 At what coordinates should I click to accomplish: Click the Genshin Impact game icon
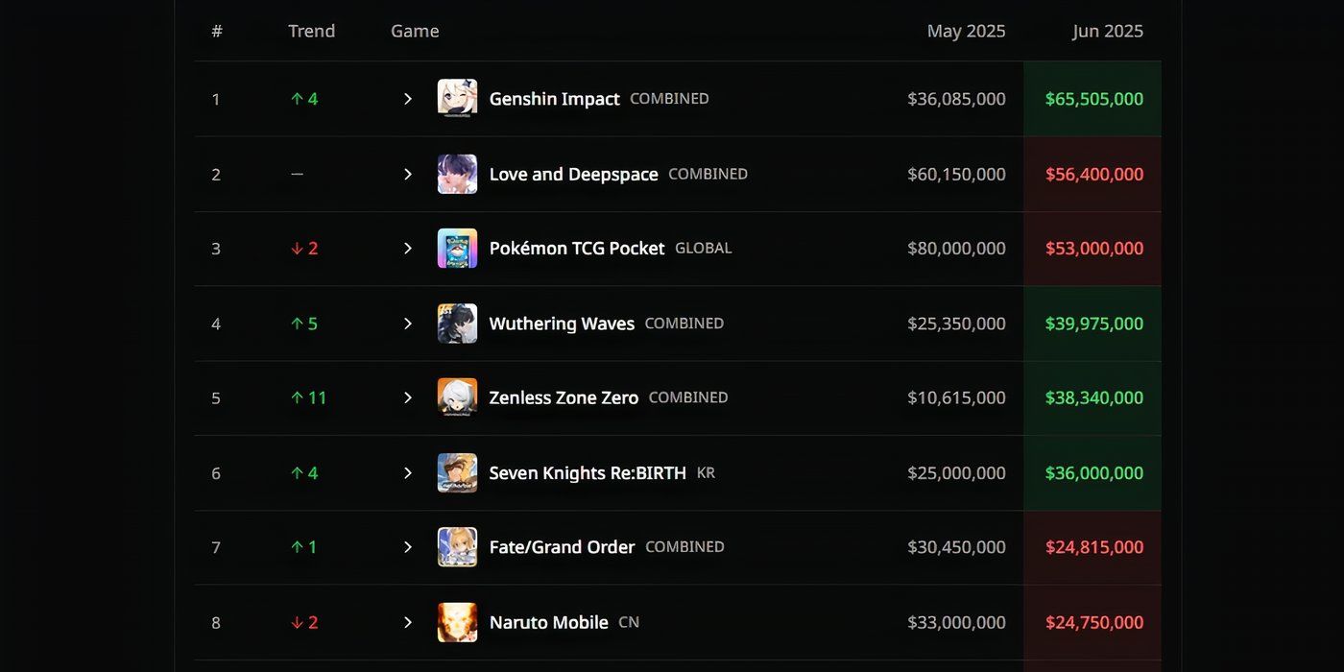(x=457, y=99)
